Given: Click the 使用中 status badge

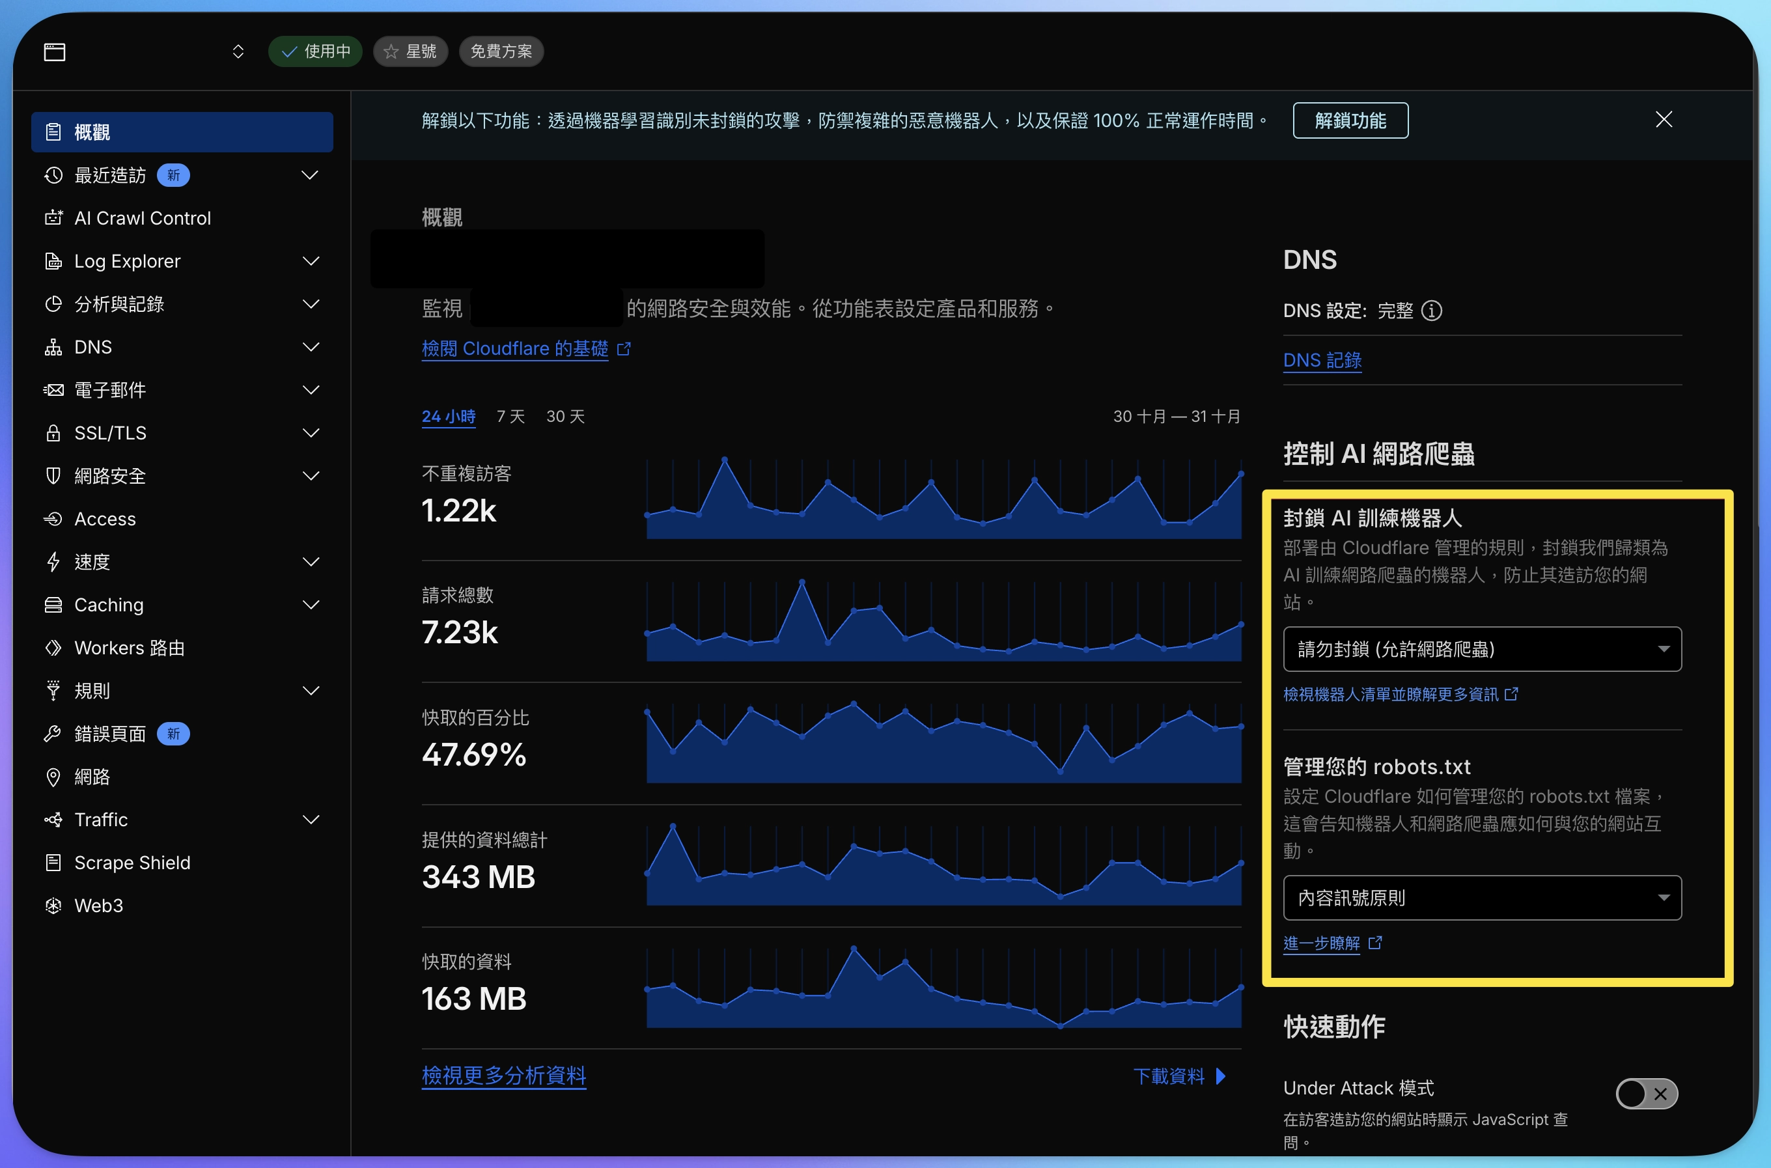Looking at the screenshot, I should [315, 51].
